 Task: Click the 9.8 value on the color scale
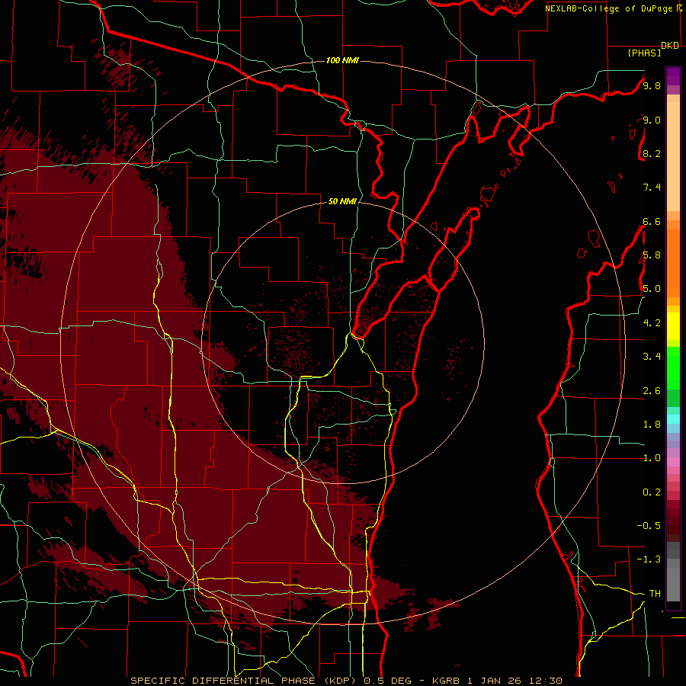click(x=652, y=85)
